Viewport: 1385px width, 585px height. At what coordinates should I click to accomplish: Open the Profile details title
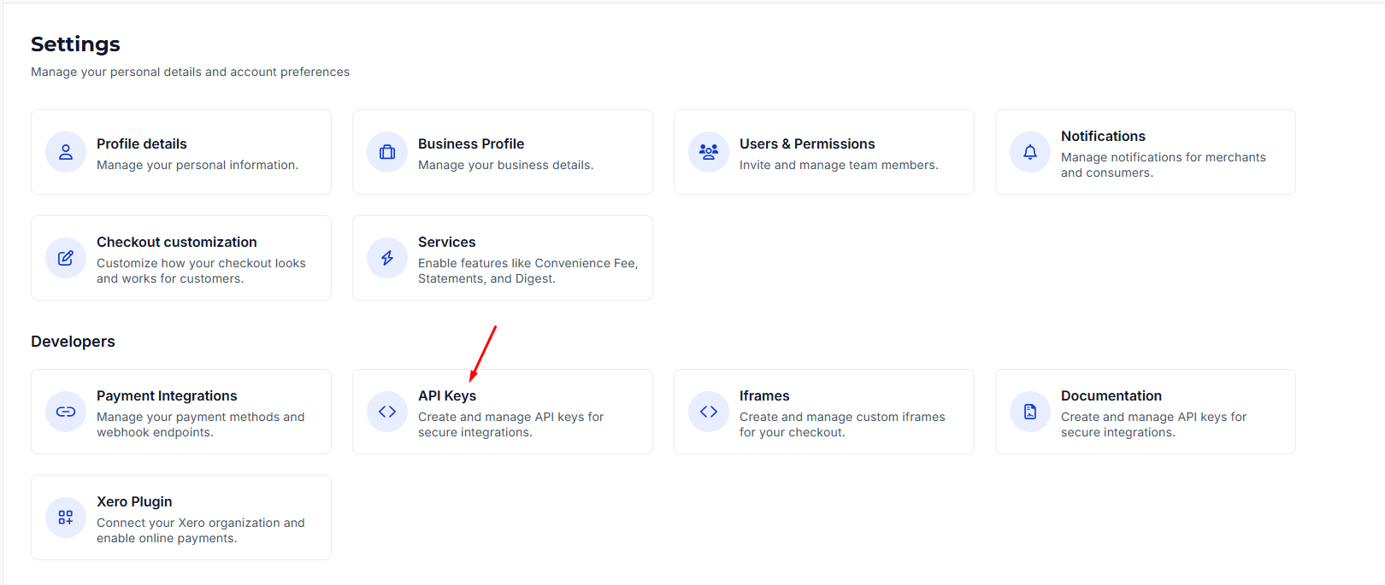click(x=141, y=143)
